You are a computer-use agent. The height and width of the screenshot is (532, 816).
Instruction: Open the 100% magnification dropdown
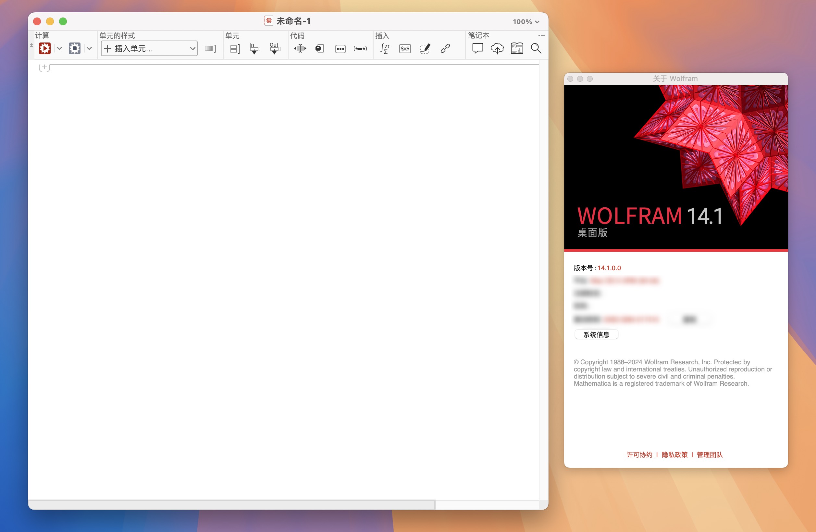click(526, 22)
